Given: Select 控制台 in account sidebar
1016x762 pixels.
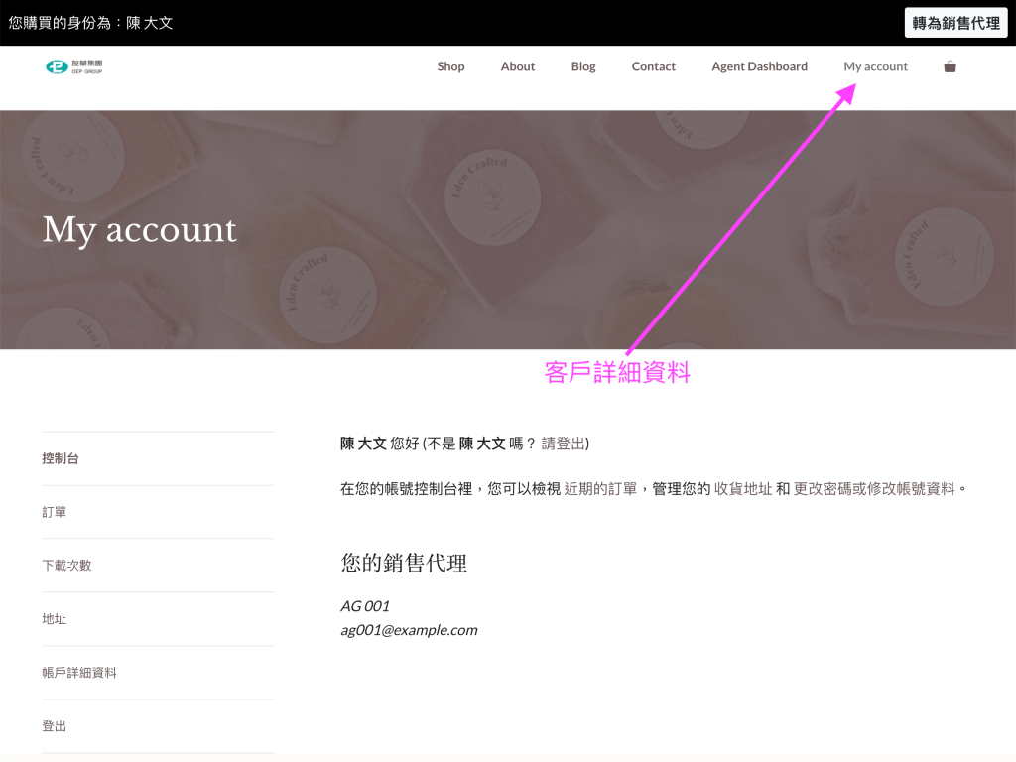Looking at the screenshot, I should (61, 458).
